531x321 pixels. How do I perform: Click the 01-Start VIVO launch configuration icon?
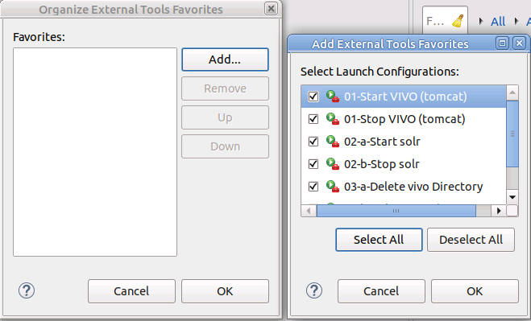click(x=333, y=97)
